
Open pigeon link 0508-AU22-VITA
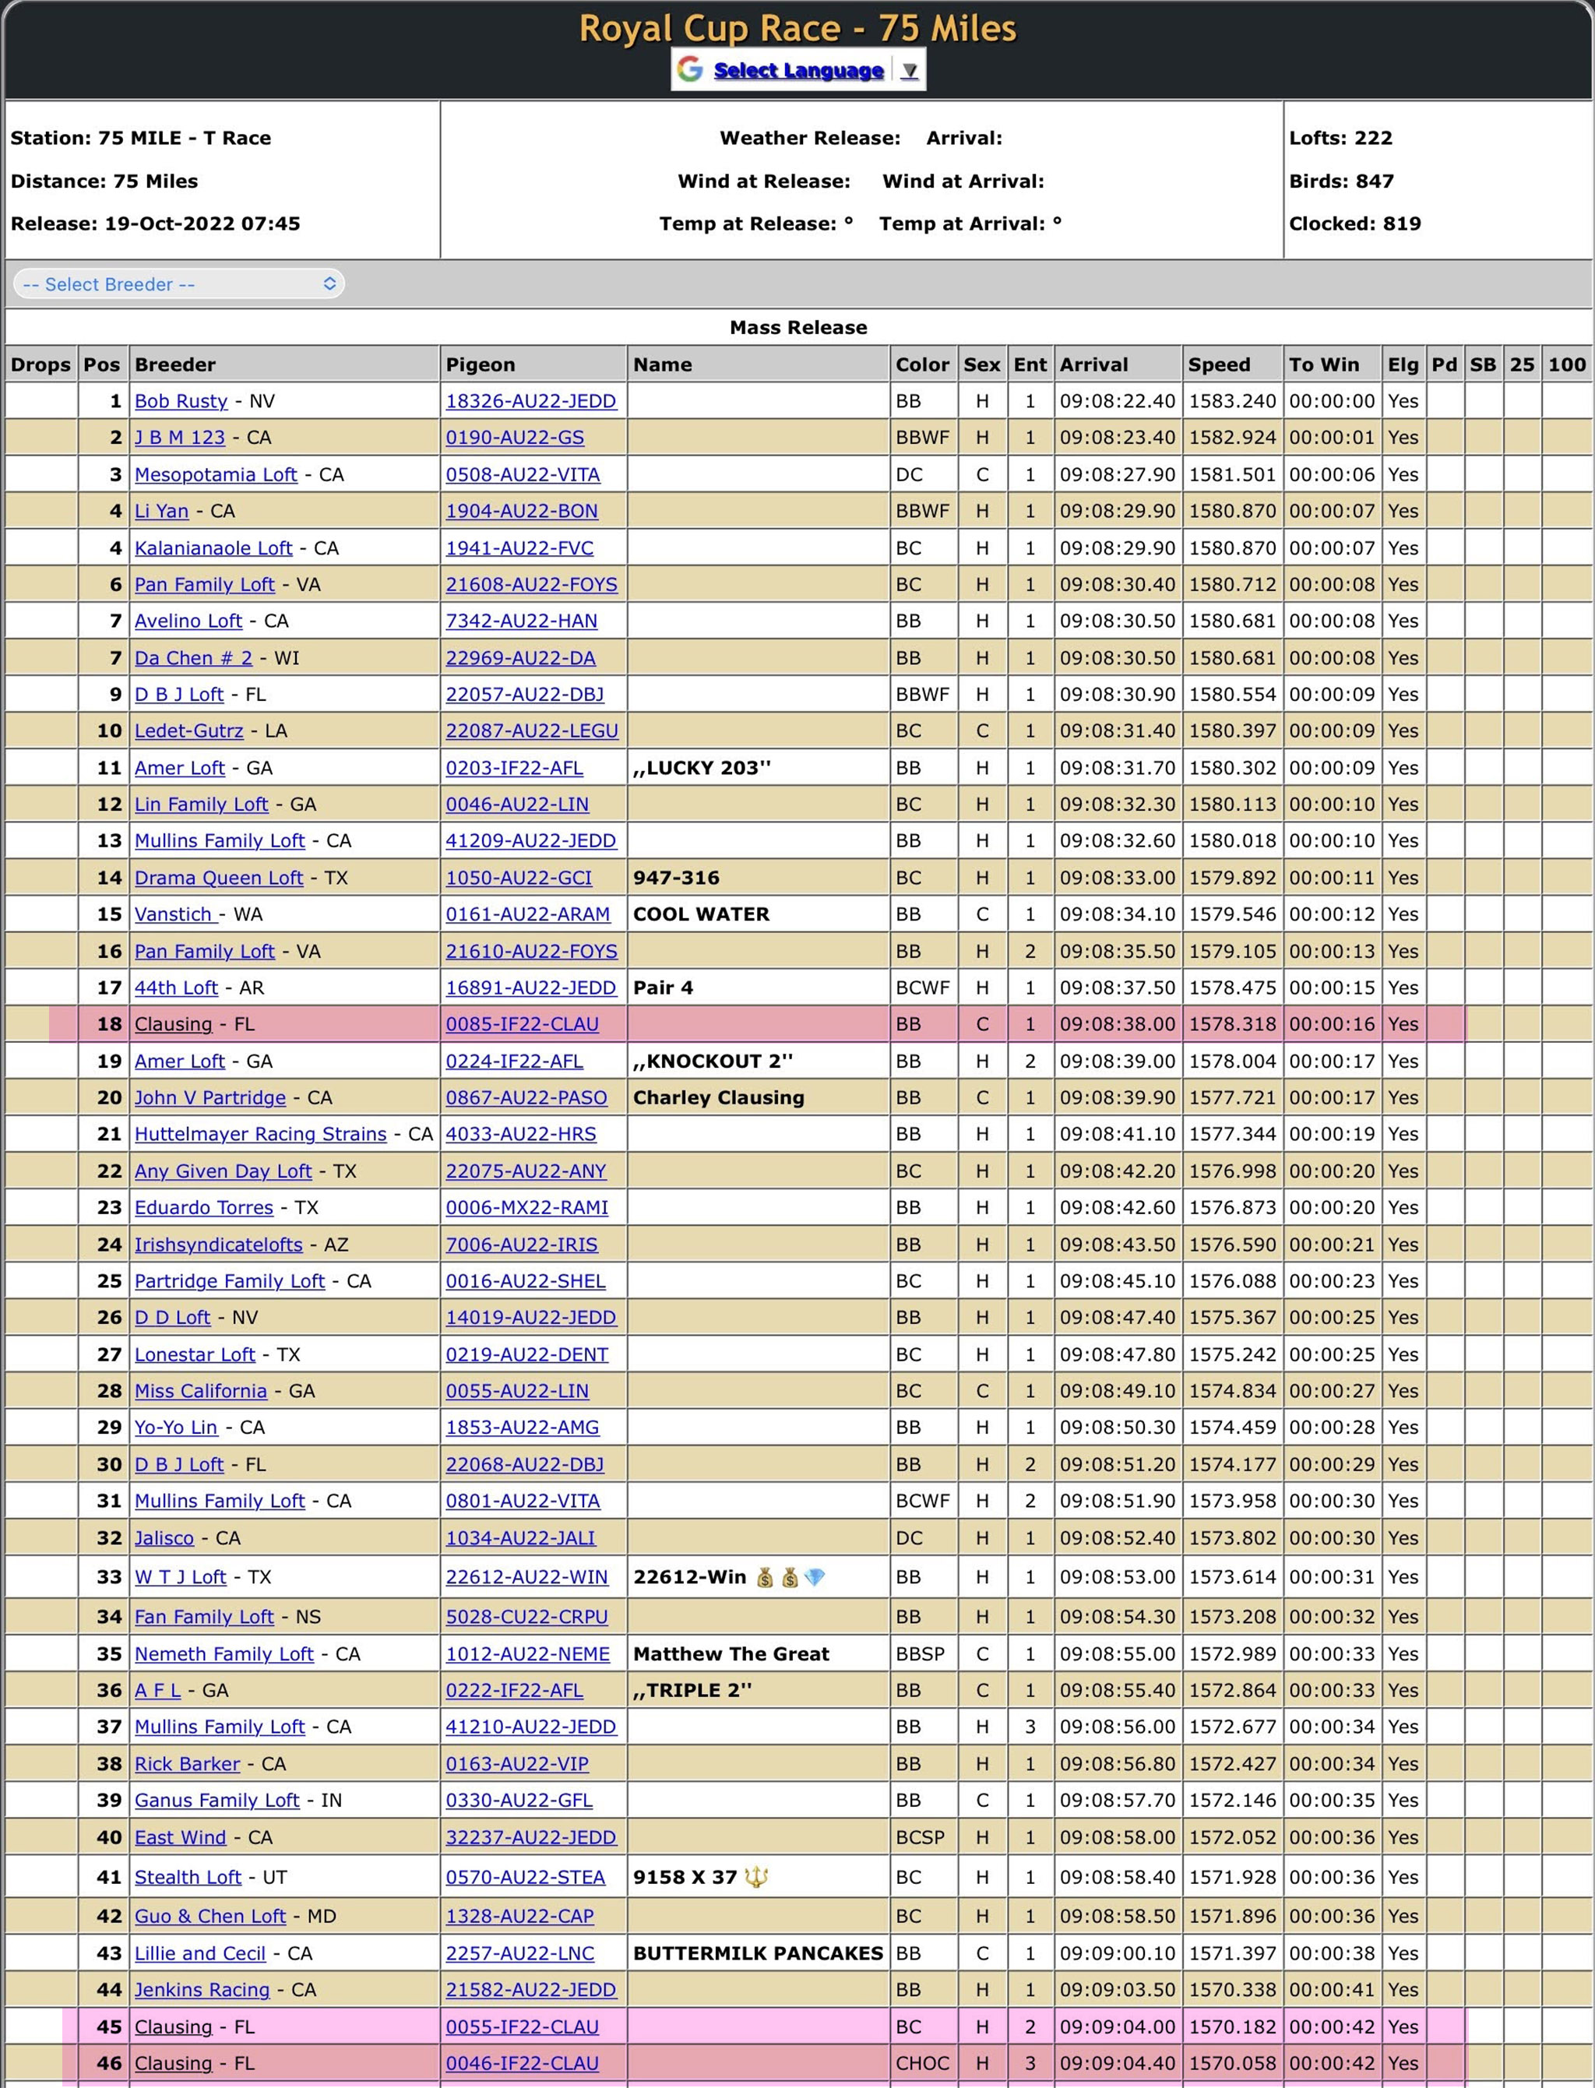523,475
